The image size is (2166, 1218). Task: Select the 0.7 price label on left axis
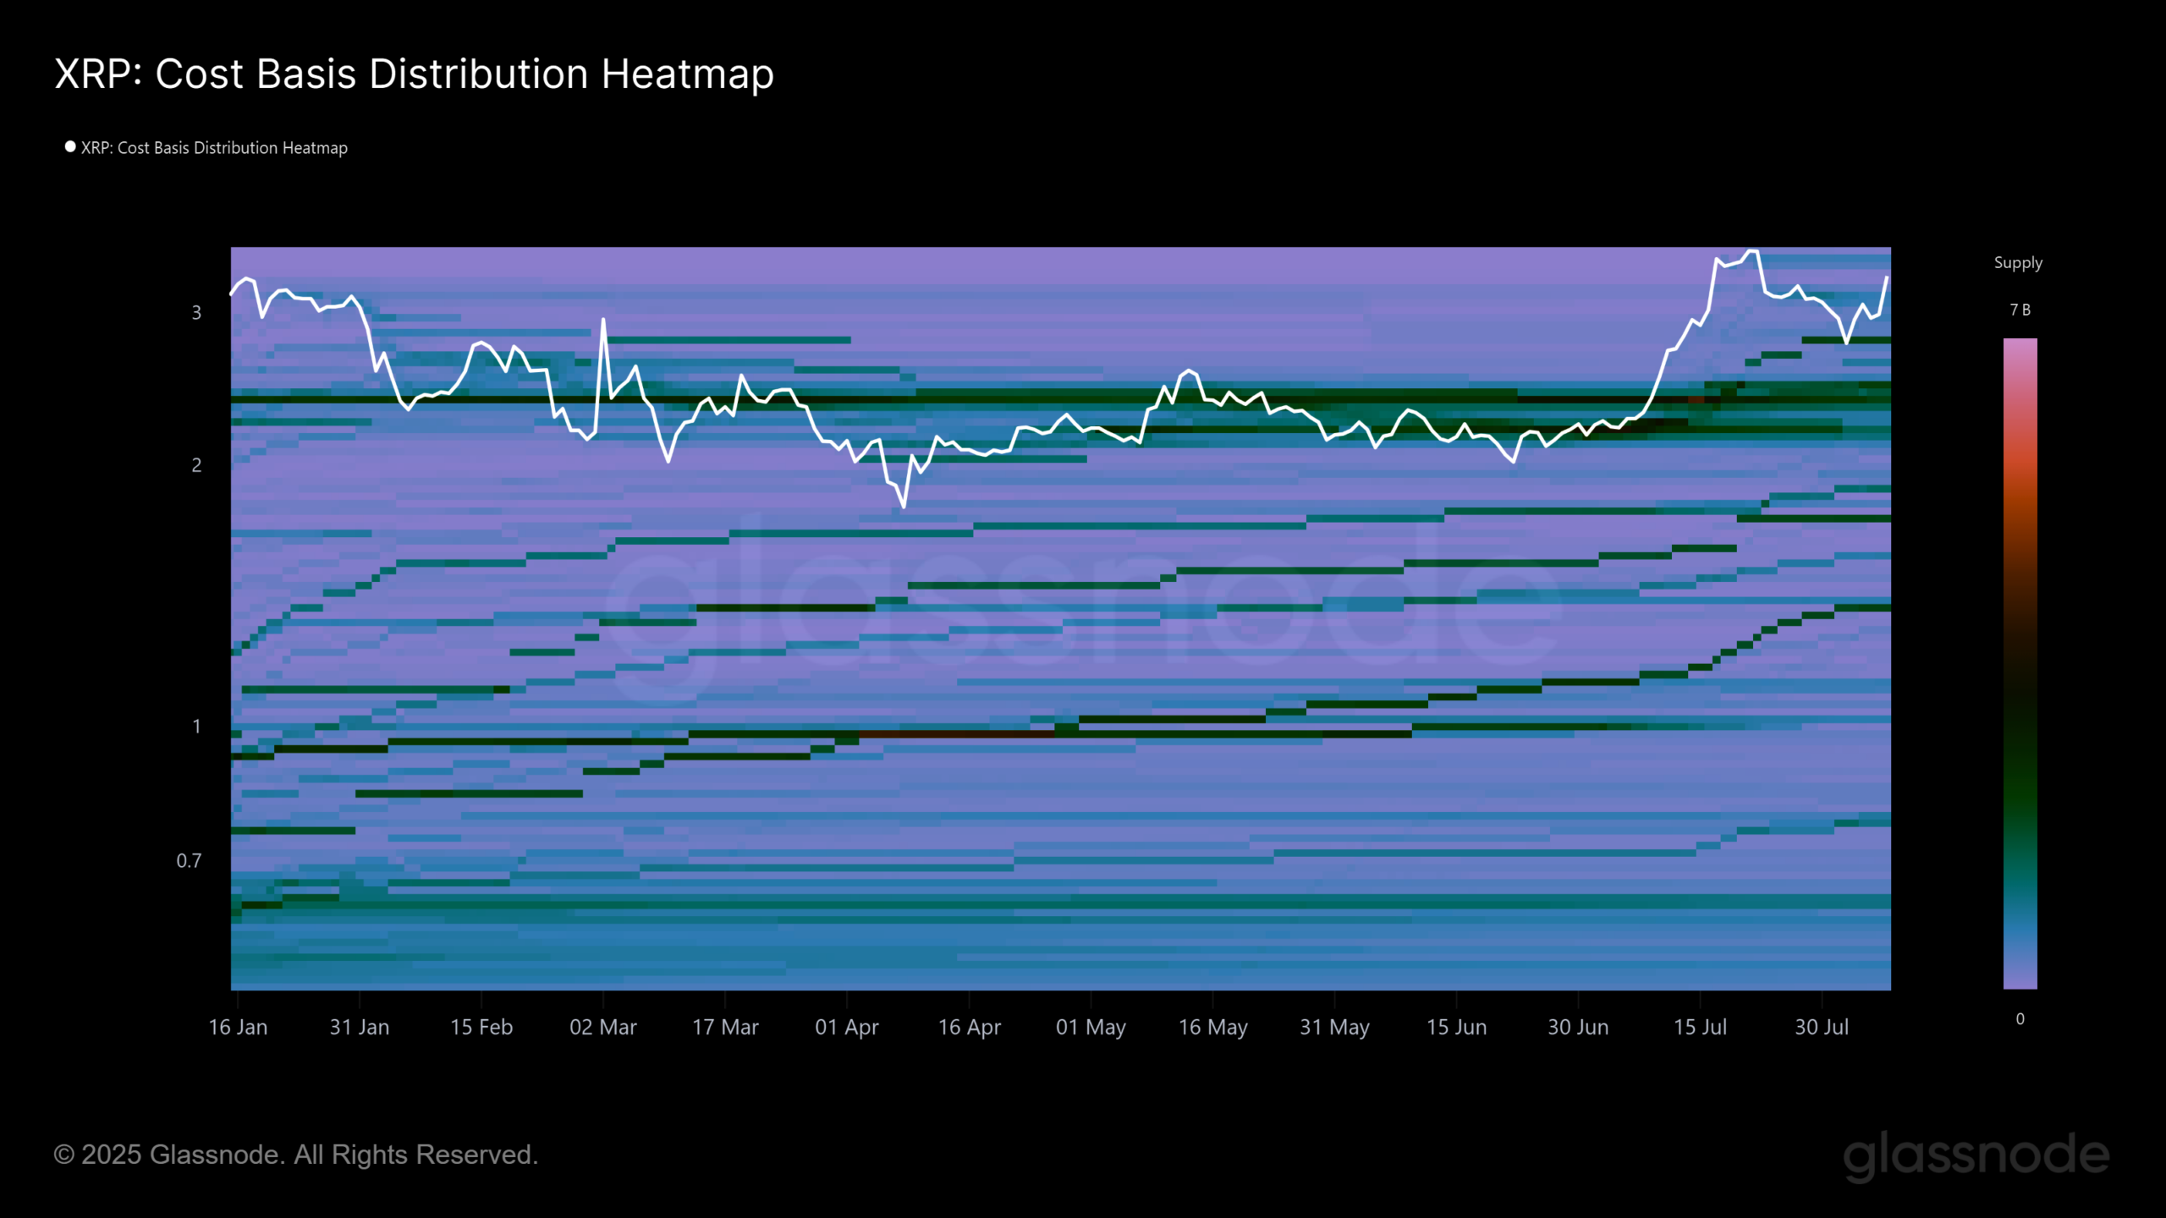(190, 860)
